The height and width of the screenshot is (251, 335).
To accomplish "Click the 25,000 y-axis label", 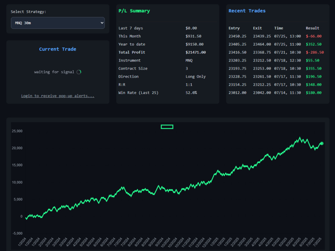I will pos(17,131).
